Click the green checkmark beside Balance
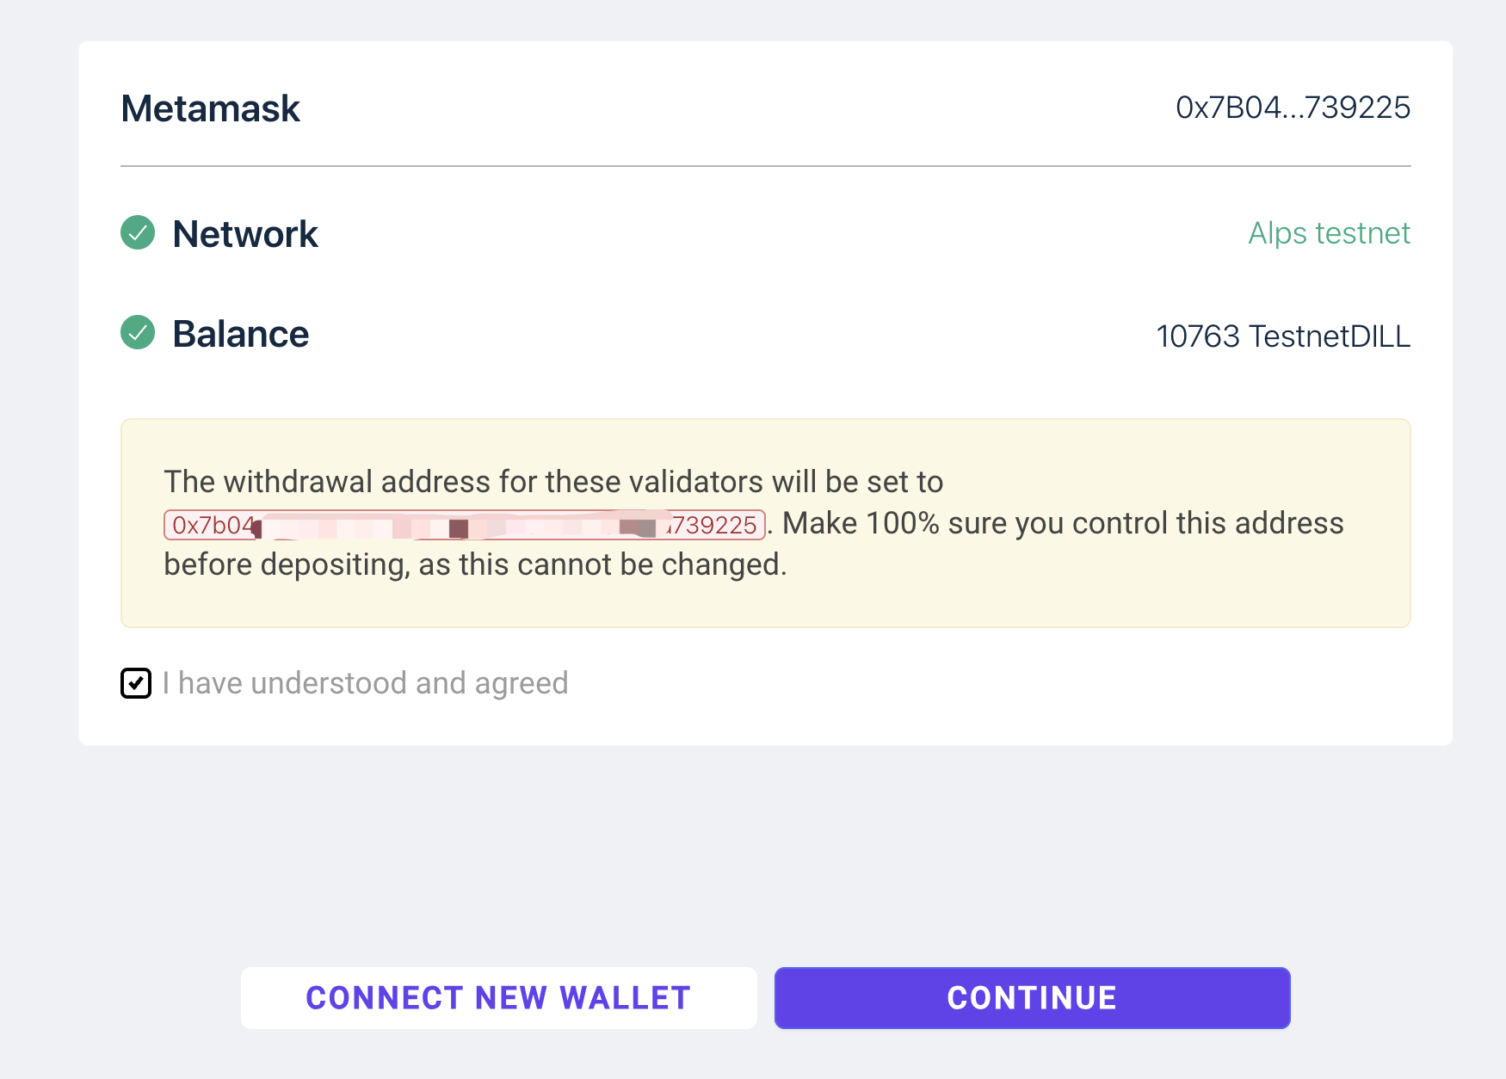Screen dimensions: 1506x1079 [x=138, y=333]
